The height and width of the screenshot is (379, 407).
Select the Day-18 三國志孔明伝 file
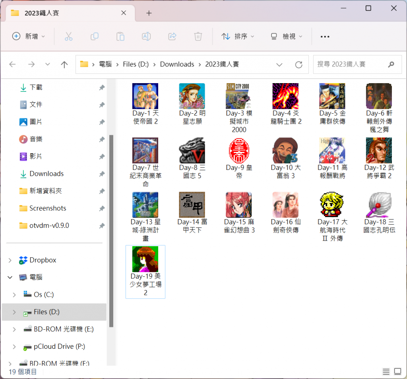point(379,213)
